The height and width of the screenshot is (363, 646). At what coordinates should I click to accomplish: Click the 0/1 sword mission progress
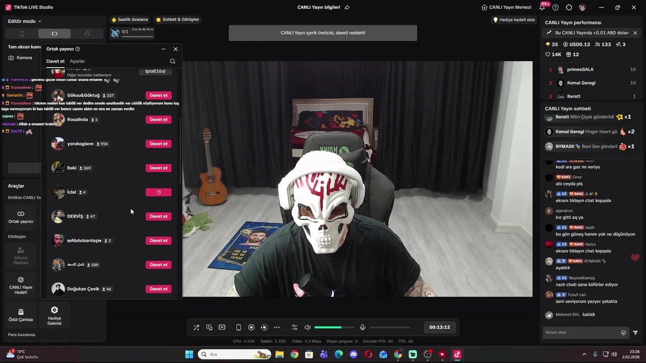point(132,32)
